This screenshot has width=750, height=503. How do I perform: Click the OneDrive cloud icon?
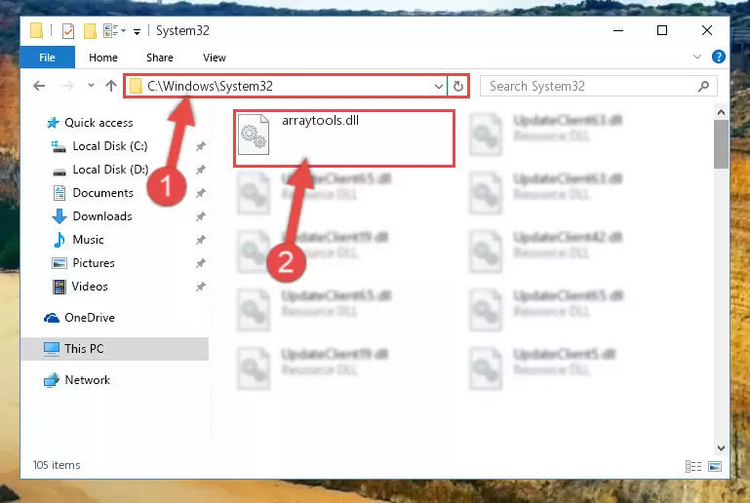point(52,318)
